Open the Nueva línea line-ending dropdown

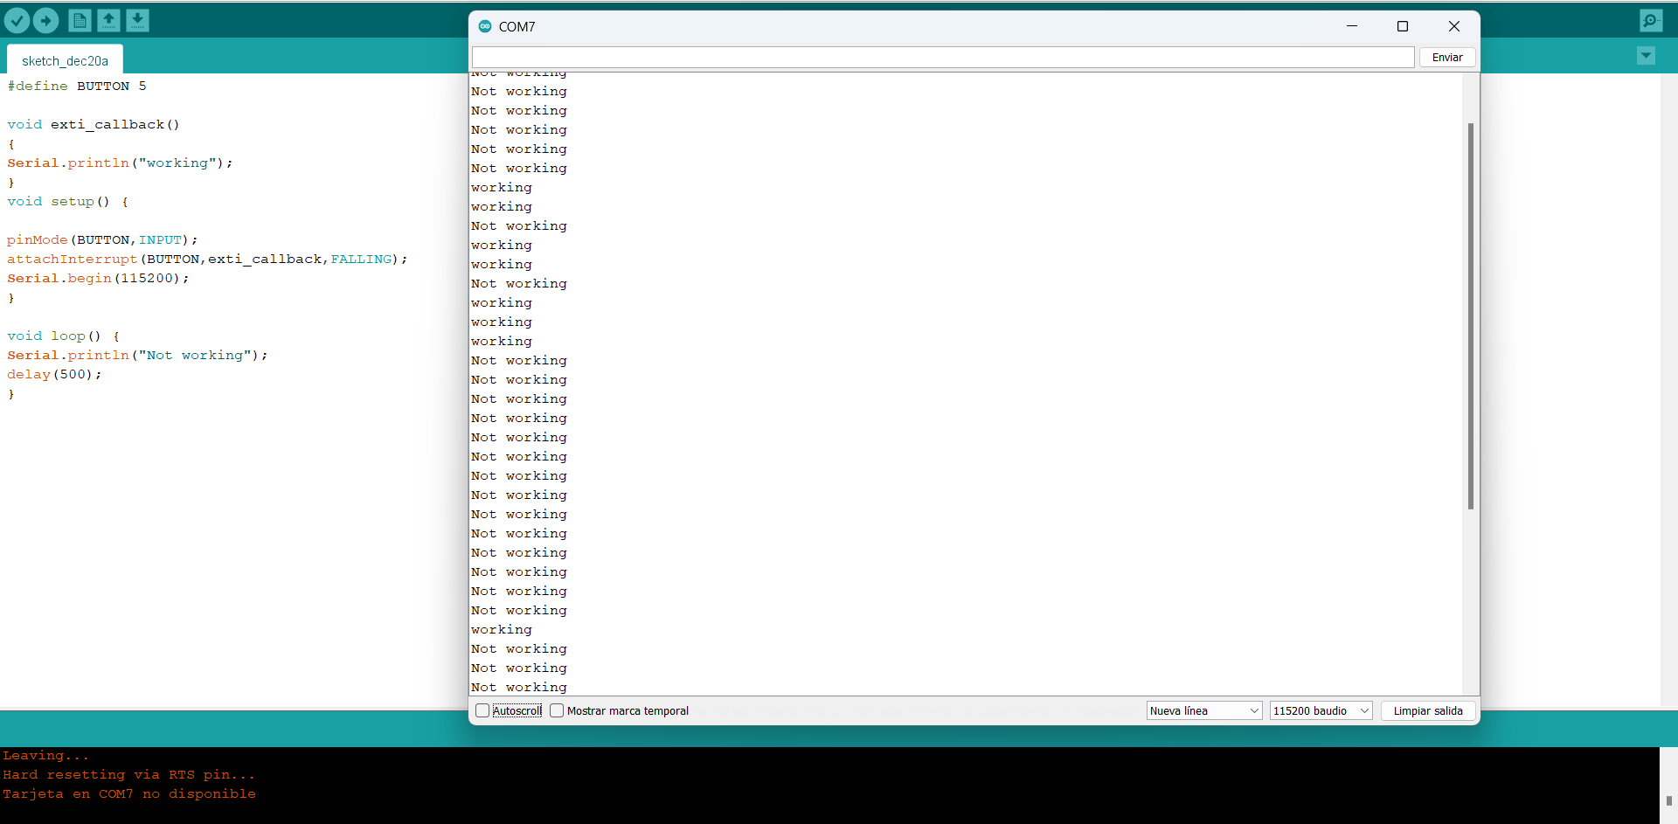1203,710
